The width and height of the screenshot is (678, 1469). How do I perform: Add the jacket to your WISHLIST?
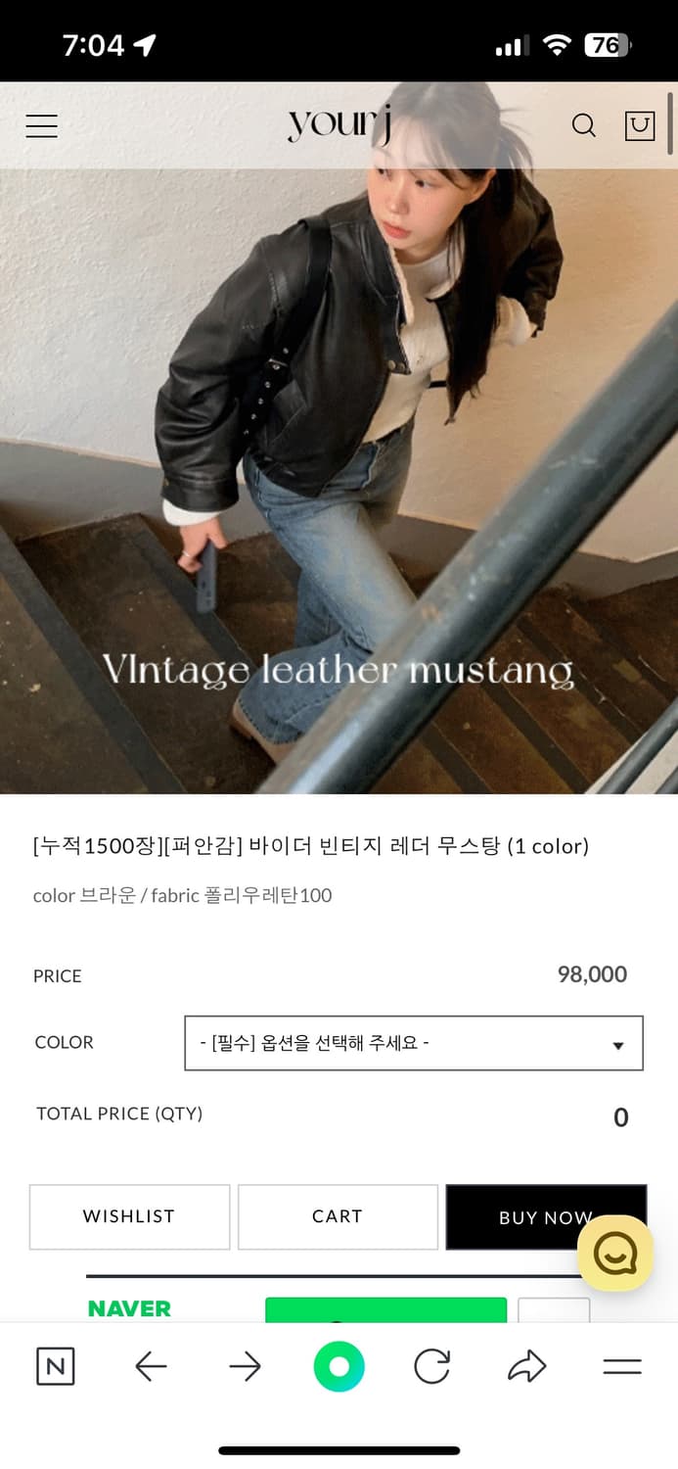pos(129,1216)
